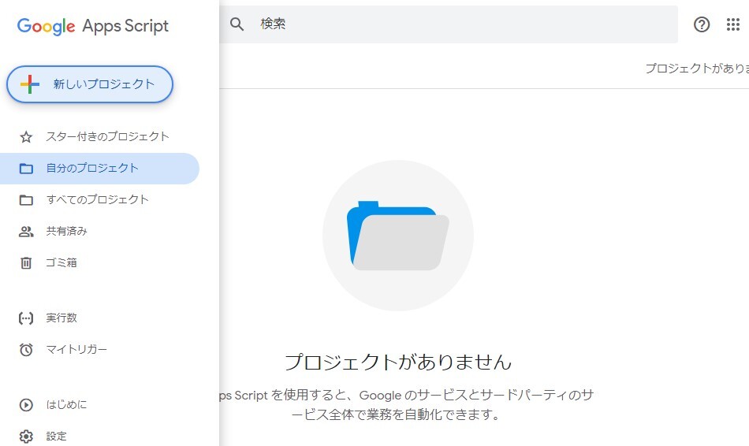This screenshot has height=446, width=749.
Task: Open the マイトリガー text label
Action: tap(76, 349)
